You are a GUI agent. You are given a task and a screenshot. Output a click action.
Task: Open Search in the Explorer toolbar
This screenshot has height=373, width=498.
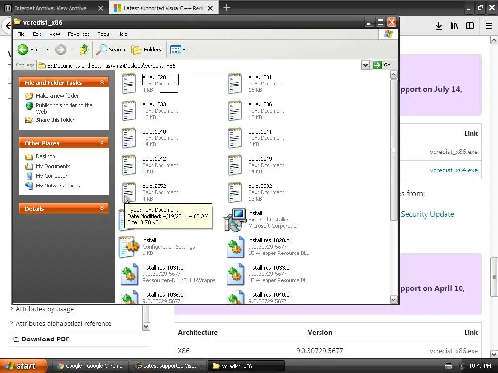(x=110, y=50)
